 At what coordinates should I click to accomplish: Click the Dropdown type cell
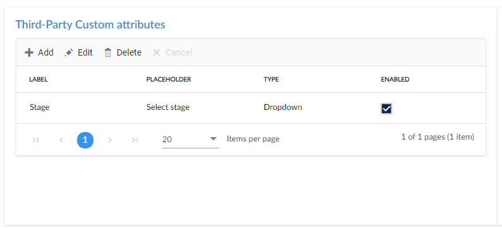click(283, 107)
